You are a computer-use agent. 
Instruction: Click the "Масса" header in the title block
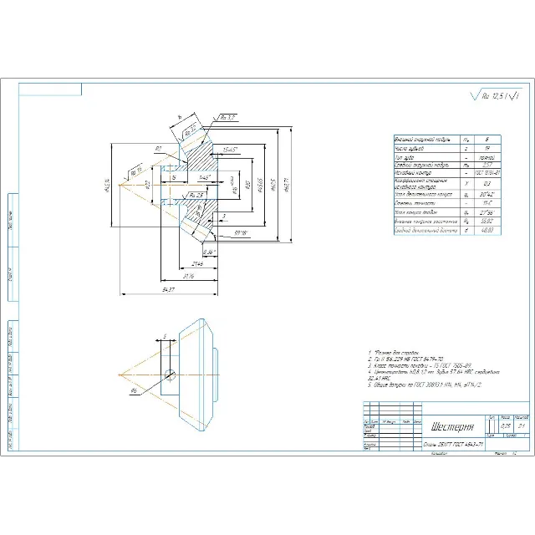505,418
